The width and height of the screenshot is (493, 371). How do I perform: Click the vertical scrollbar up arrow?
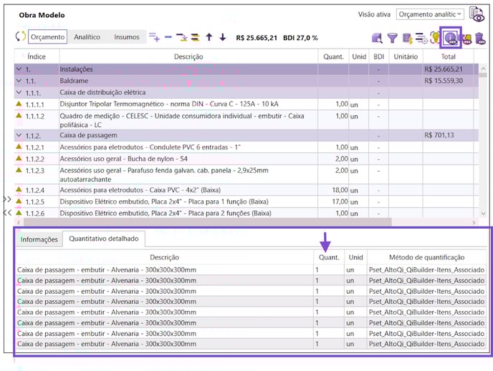(x=483, y=69)
